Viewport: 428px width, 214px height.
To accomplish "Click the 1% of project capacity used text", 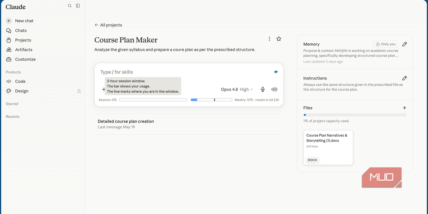I will [x=326, y=121].
